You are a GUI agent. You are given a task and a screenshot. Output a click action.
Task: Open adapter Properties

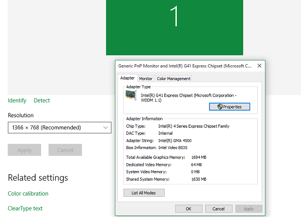[230, 107]
